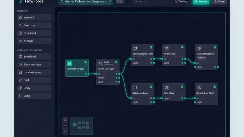Screen dimensions: 244x137
Task: Click the Scheduled clock icon
Action: [20, 33]
